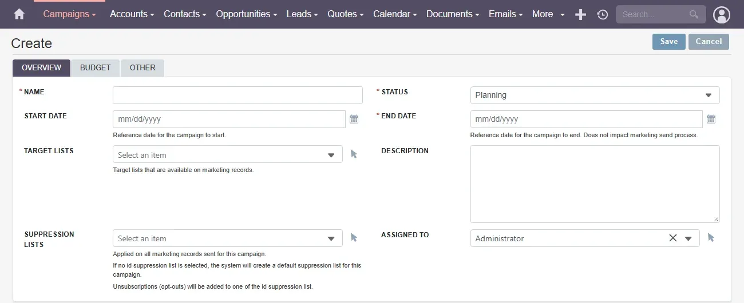Click the quick create plus icon
This screenshot has height=303, width=744.
click(580, 14)
